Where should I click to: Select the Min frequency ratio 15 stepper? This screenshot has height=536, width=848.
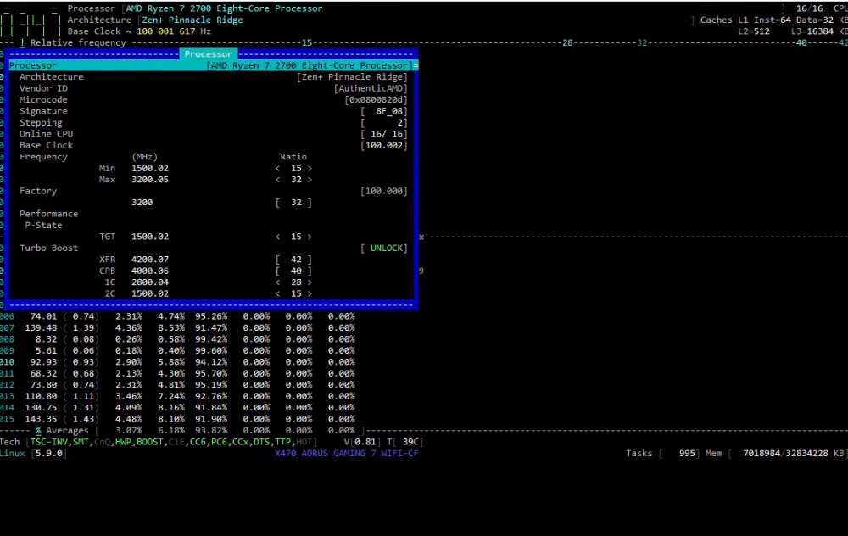coord(293,168)
